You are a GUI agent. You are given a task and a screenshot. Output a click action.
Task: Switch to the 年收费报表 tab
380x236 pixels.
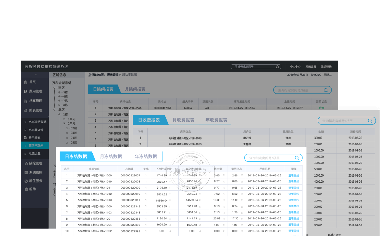click(x=216, y=120)
